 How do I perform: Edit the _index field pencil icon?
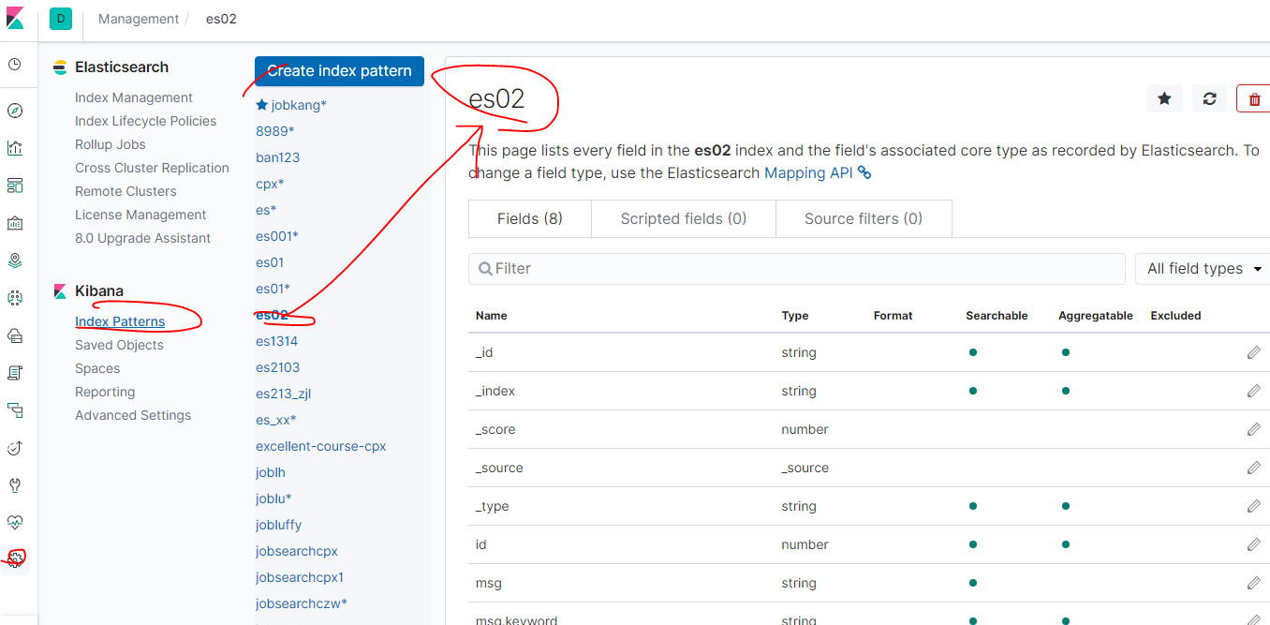click(1254, 391)
